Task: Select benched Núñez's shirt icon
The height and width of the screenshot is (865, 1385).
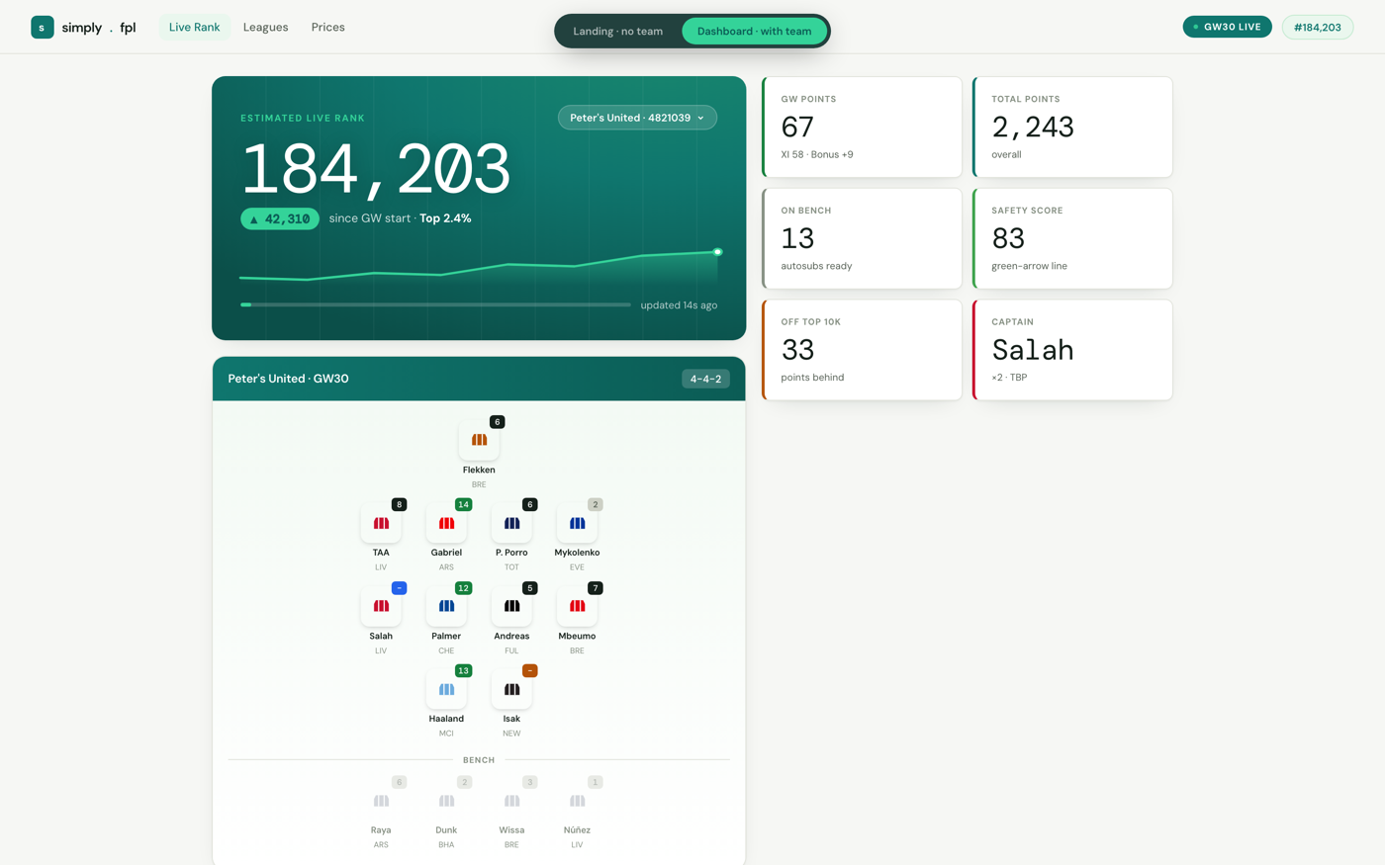Action: click(577, 801)
